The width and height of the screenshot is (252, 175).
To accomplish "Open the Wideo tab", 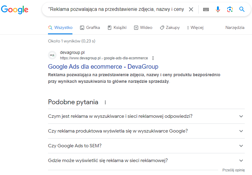I will coord(143,28).
